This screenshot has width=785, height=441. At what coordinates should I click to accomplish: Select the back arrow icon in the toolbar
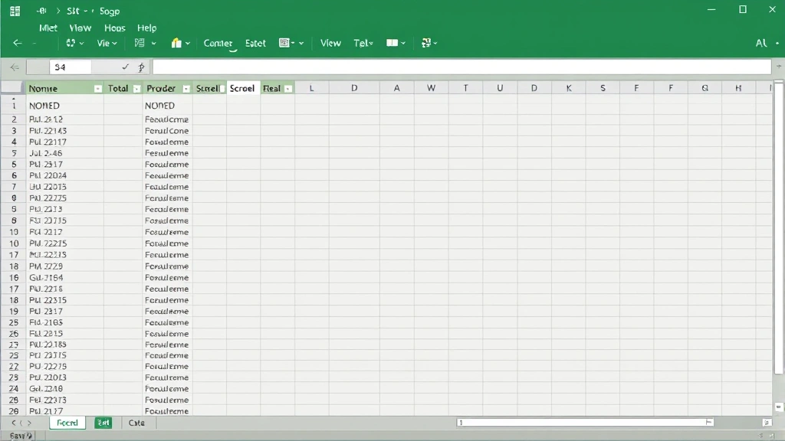17,43
